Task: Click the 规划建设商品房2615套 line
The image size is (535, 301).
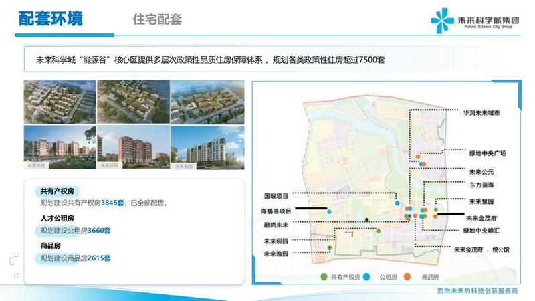Action: [x=76, y=258]
